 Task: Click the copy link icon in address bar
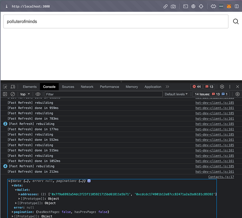pyautogui.click(x=166, y=6)
